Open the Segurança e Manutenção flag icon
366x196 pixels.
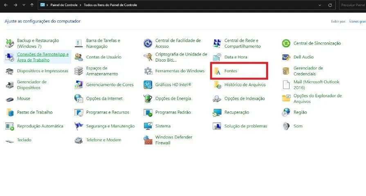tap(79, 126)
